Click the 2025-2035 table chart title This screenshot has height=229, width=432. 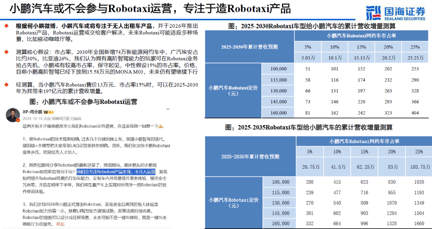308,128
